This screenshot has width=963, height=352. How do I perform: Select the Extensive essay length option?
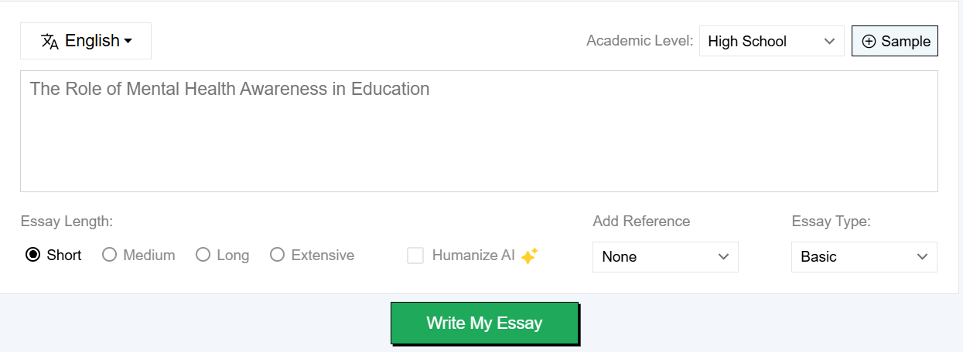pyautogui.click(x=312, y=255)
